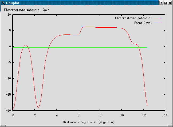Click the x-axis tick label 14
Viewport: 173px width, 127px height.
click(x=165, y=115)
